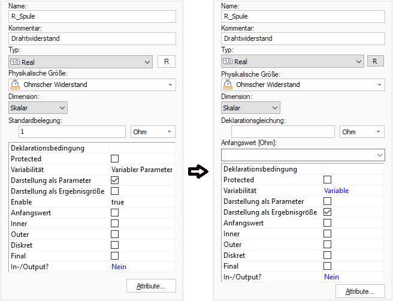The height and width of the screenshot is (301, 393).
Task: Click the Deklarationsgleichung input field
Action: pos(283,132)
